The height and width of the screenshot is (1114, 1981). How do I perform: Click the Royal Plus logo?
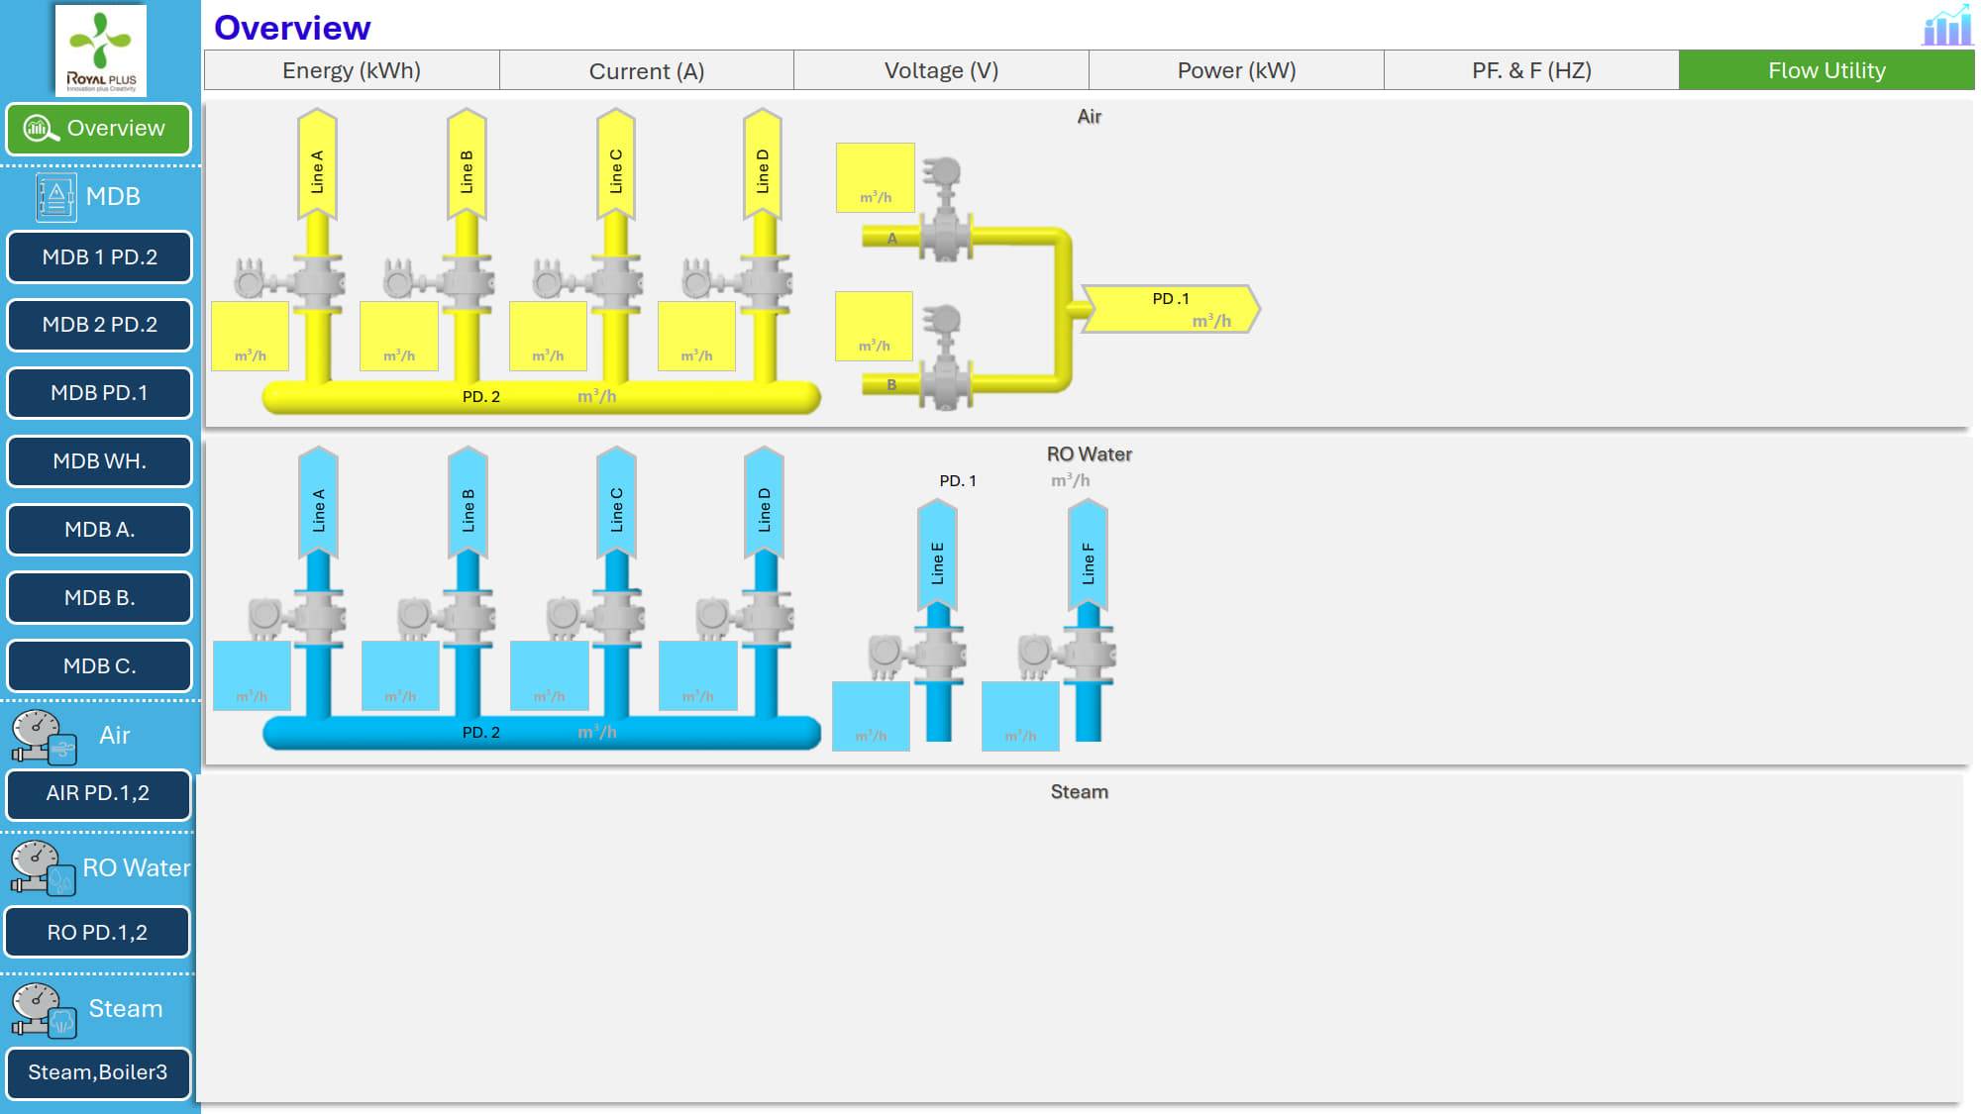coord(100,51)
